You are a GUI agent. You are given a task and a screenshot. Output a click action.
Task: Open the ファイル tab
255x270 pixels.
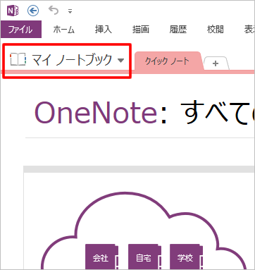click(21, 30)
